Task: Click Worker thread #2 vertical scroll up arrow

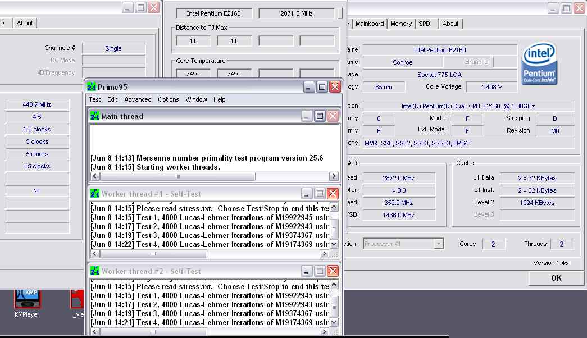Action: tap(334, 285)
